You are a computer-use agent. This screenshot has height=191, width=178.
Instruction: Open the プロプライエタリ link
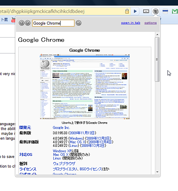65,169
